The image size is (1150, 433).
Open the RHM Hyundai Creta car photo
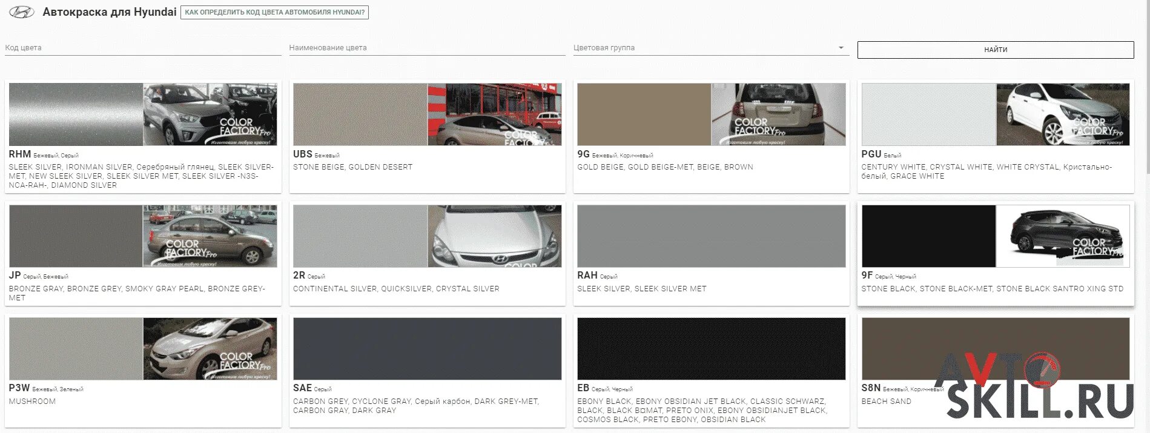tap(210, 114)
